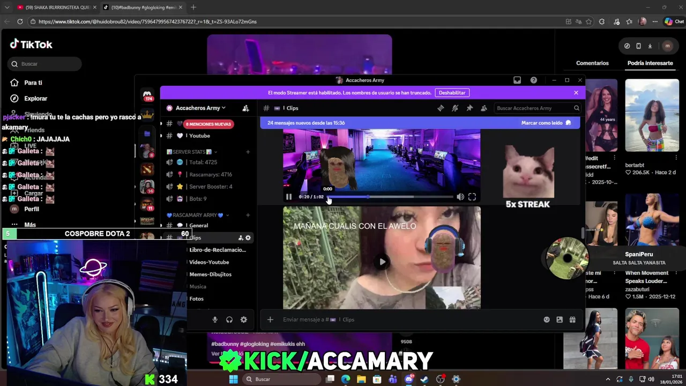
Task: Switch to TikTok Comentarios tab
Action: [592, 63]
